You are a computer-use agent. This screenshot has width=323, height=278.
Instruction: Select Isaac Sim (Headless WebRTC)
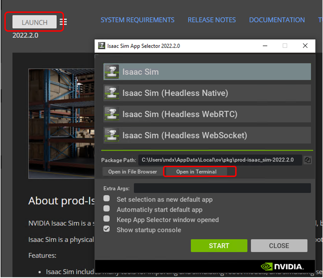[x=207, y=114]
